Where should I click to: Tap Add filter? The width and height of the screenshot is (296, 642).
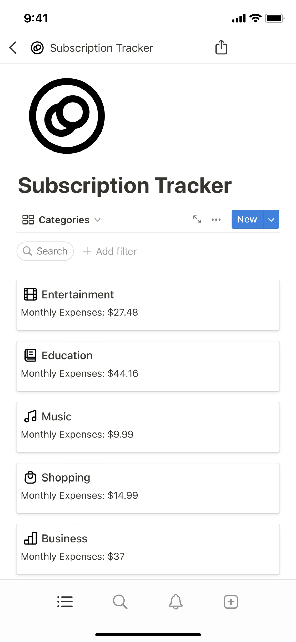click(x=110, y=251)
